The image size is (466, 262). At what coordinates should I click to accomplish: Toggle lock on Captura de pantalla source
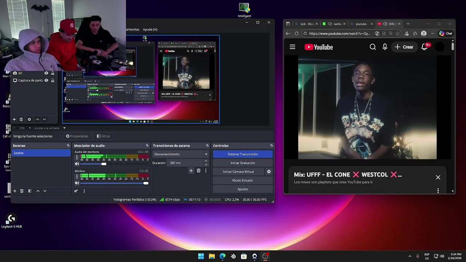pos(53,80)
